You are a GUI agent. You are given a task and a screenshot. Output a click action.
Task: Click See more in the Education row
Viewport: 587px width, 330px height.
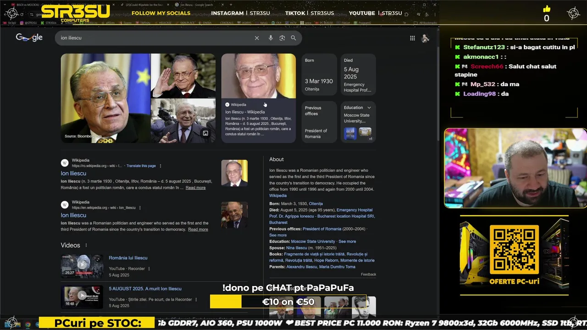pyautogui.click(x=347, y=242)
